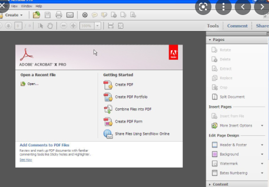Screen dimensions: 269x187
Task: Expand Bates Numbering dropdown arrow
Action: (x=262, y=173)
